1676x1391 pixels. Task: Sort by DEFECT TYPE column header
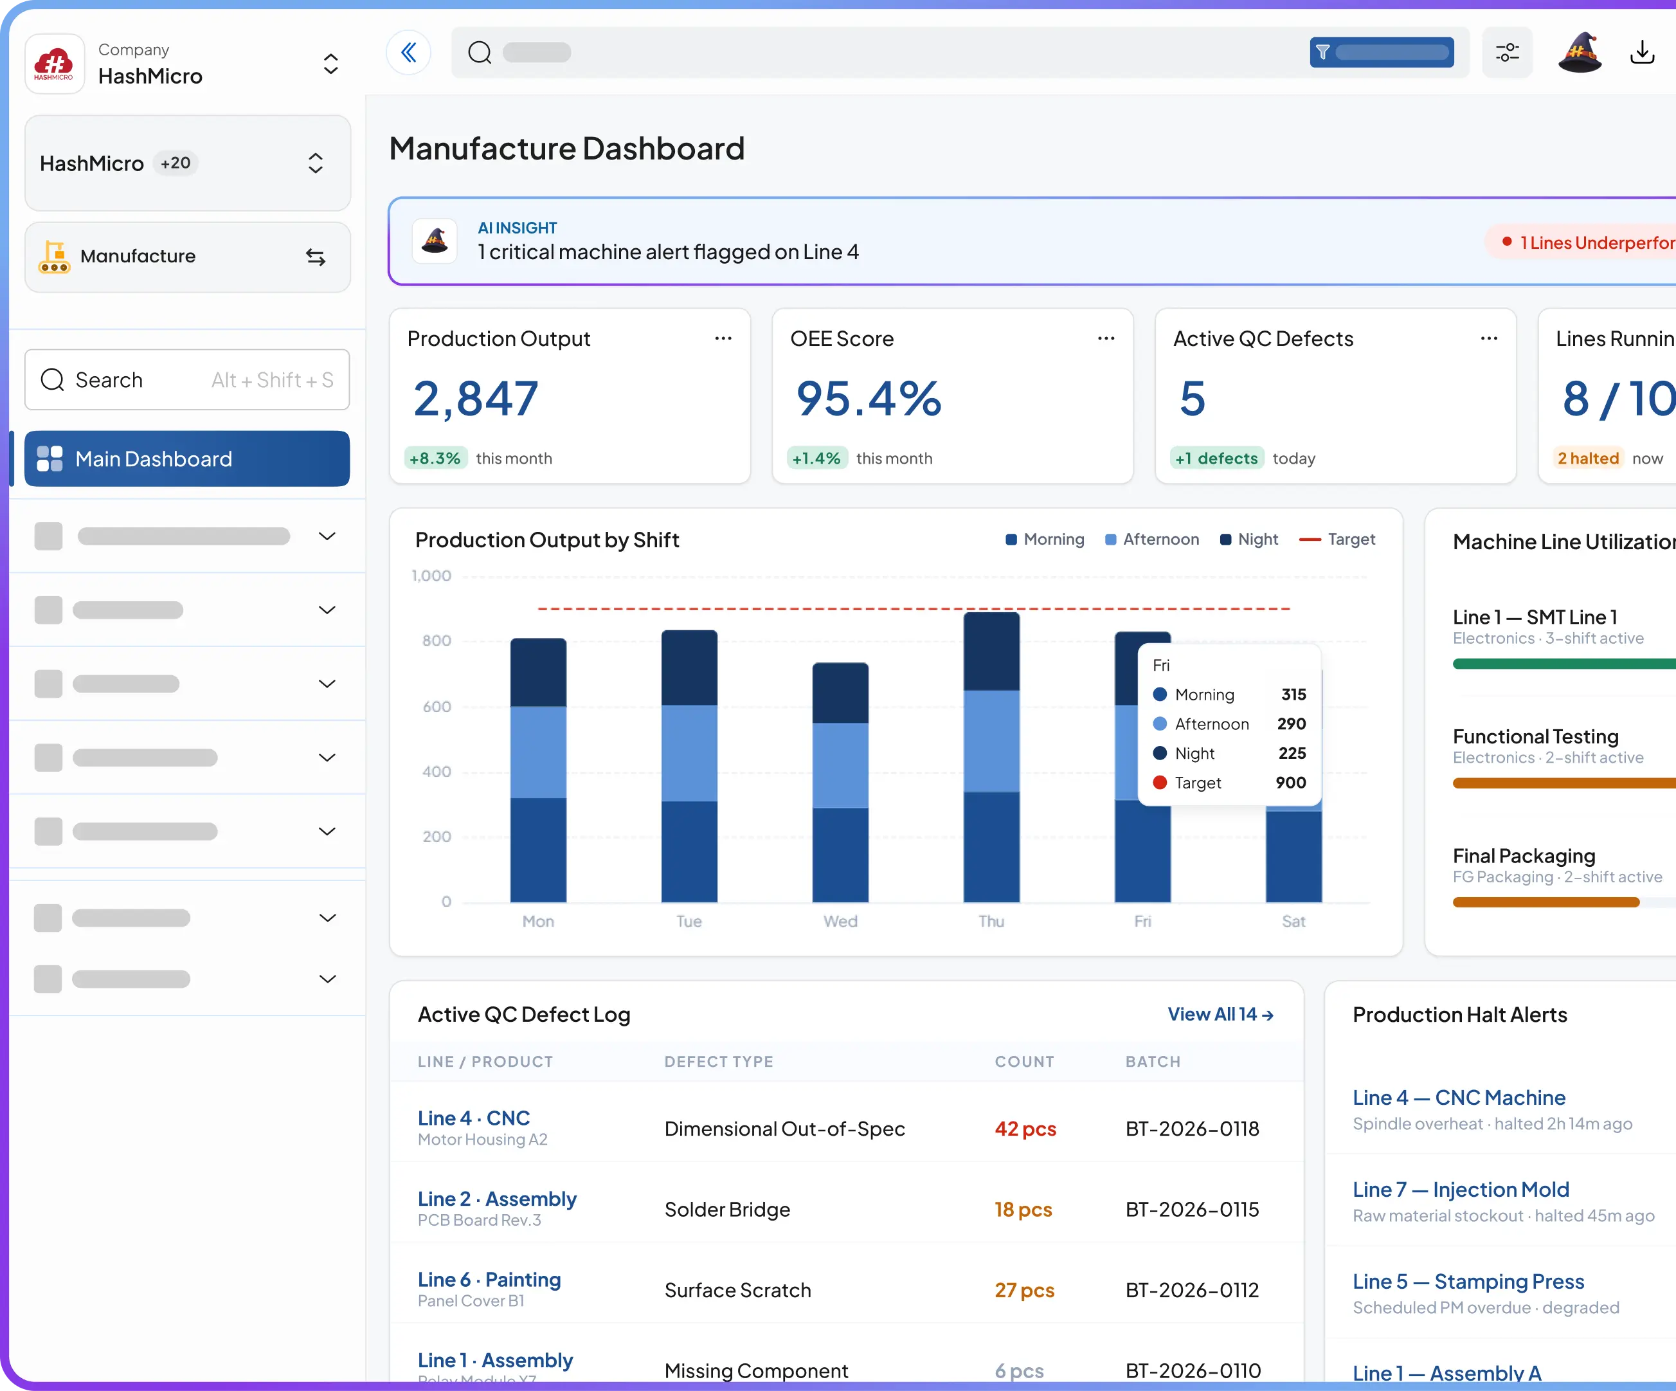pos(719,1061)
